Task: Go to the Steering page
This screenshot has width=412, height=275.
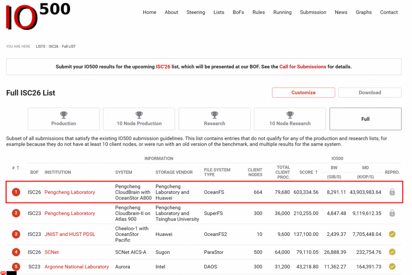Action: (x=196, y=12)
